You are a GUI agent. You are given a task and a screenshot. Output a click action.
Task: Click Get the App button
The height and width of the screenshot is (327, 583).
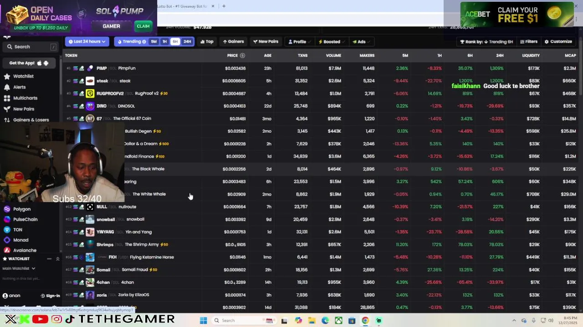pyautogui.click(x=29, y=63)
